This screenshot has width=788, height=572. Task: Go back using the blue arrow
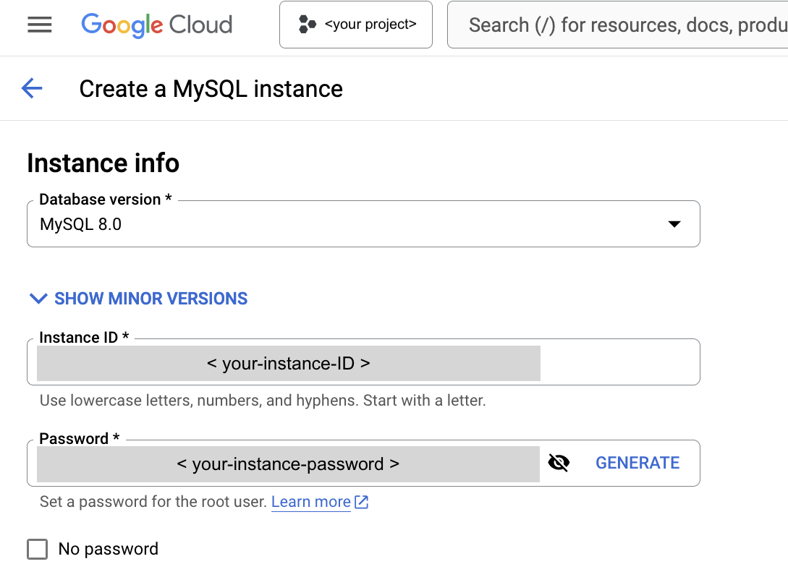pos(32,88)
